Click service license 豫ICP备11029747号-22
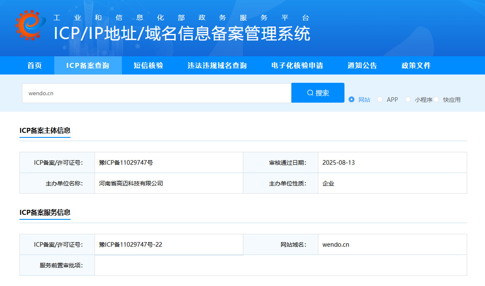 point(131,244)
